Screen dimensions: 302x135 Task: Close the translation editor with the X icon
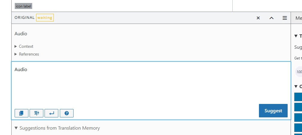click(x=258, y=18)
